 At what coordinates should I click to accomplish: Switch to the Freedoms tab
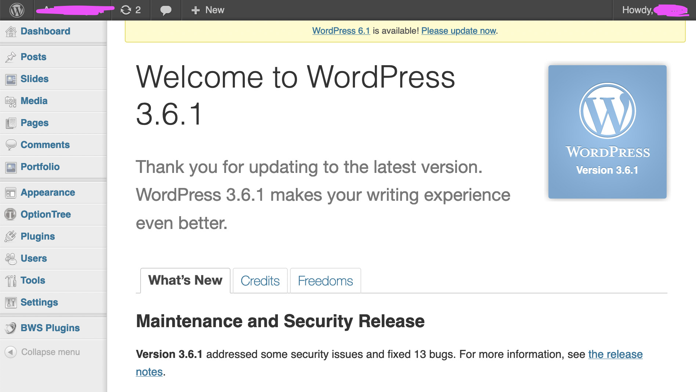click(326, 281)
